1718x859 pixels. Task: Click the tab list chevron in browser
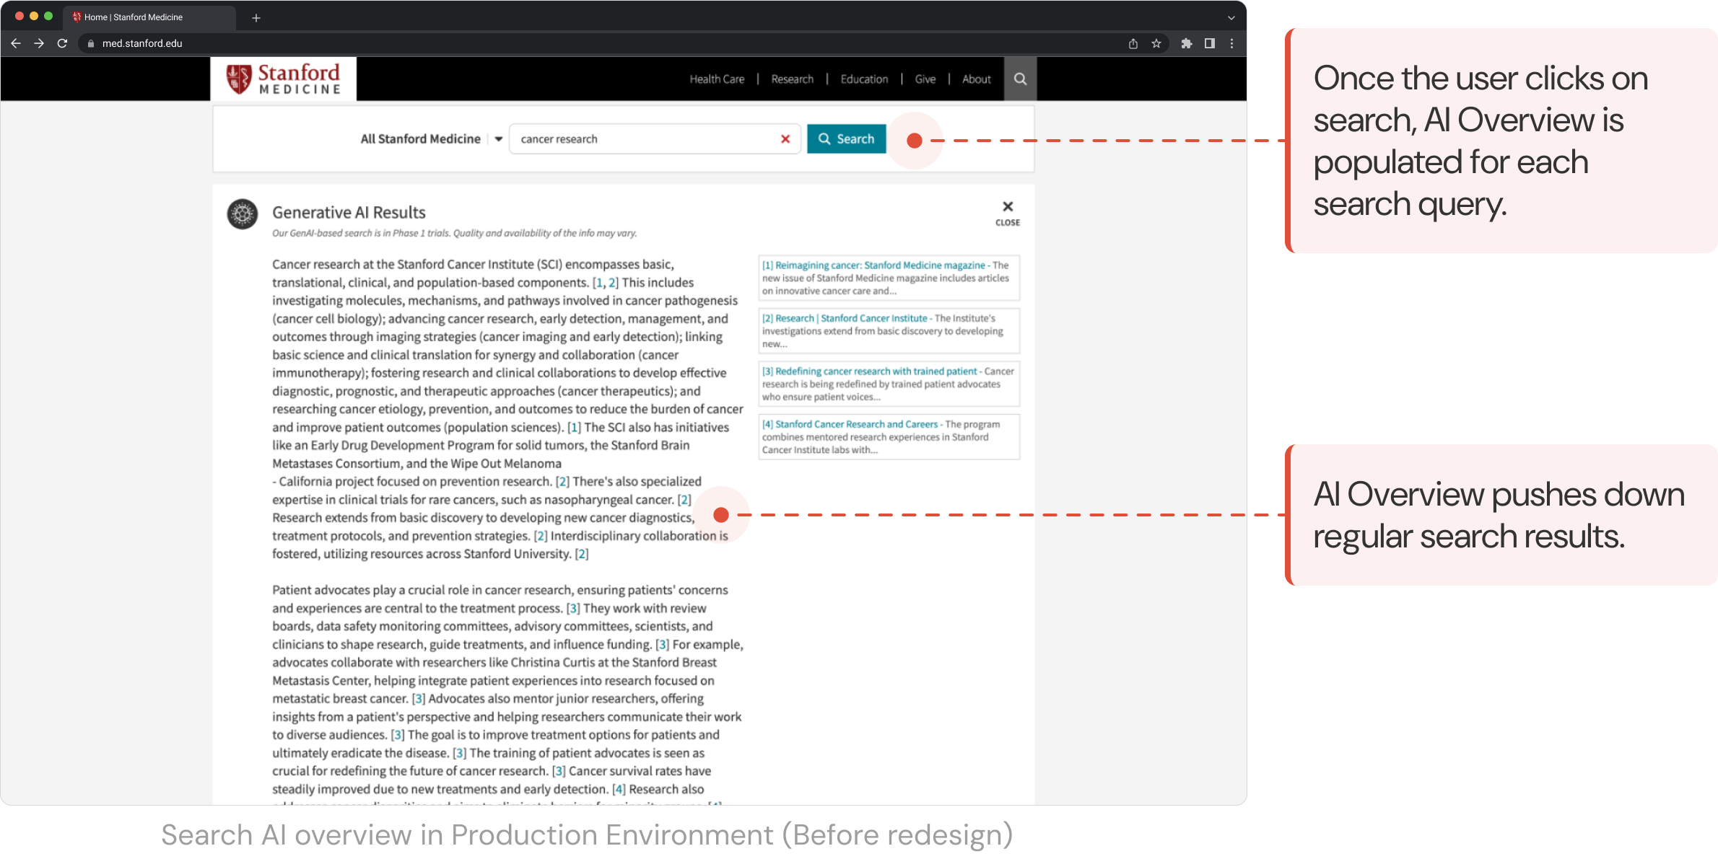[1231, 17]
